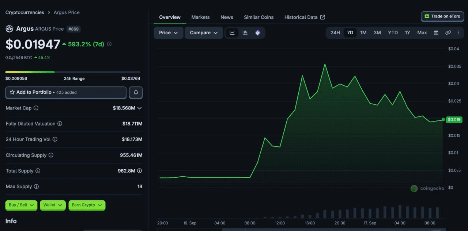Click Add to Portfolio button

pos(66,93)
